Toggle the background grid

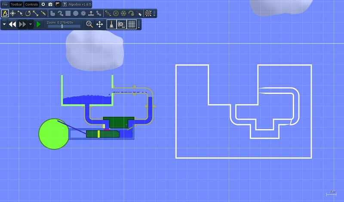[x=132, y=24]
